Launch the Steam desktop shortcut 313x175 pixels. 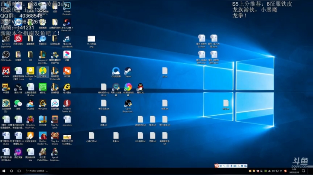128,73
